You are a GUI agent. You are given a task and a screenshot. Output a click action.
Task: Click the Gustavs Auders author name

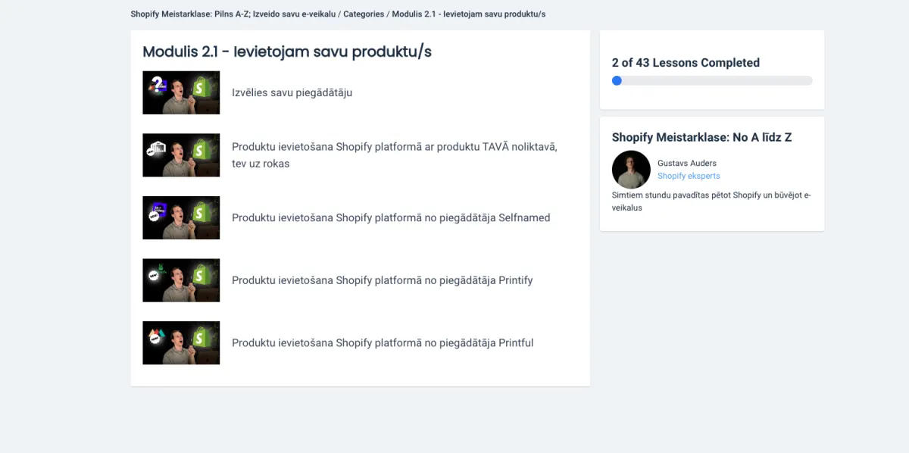[x=687, y=163]
